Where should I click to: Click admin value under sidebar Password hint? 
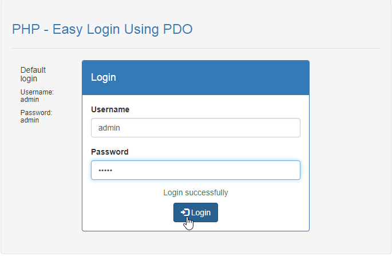click(x=30, y=120)
